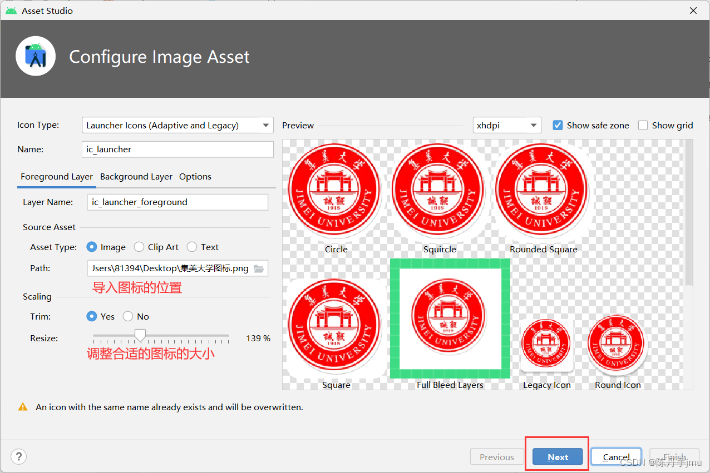This screenshot has height=473, width=710.
Task: Click the 139 % resize value
Action: tap(258, 338)
